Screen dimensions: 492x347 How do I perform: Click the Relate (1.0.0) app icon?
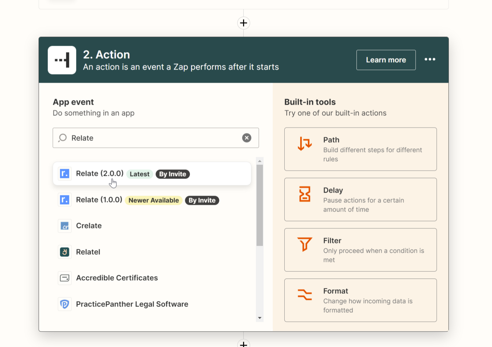pos(65,200)
